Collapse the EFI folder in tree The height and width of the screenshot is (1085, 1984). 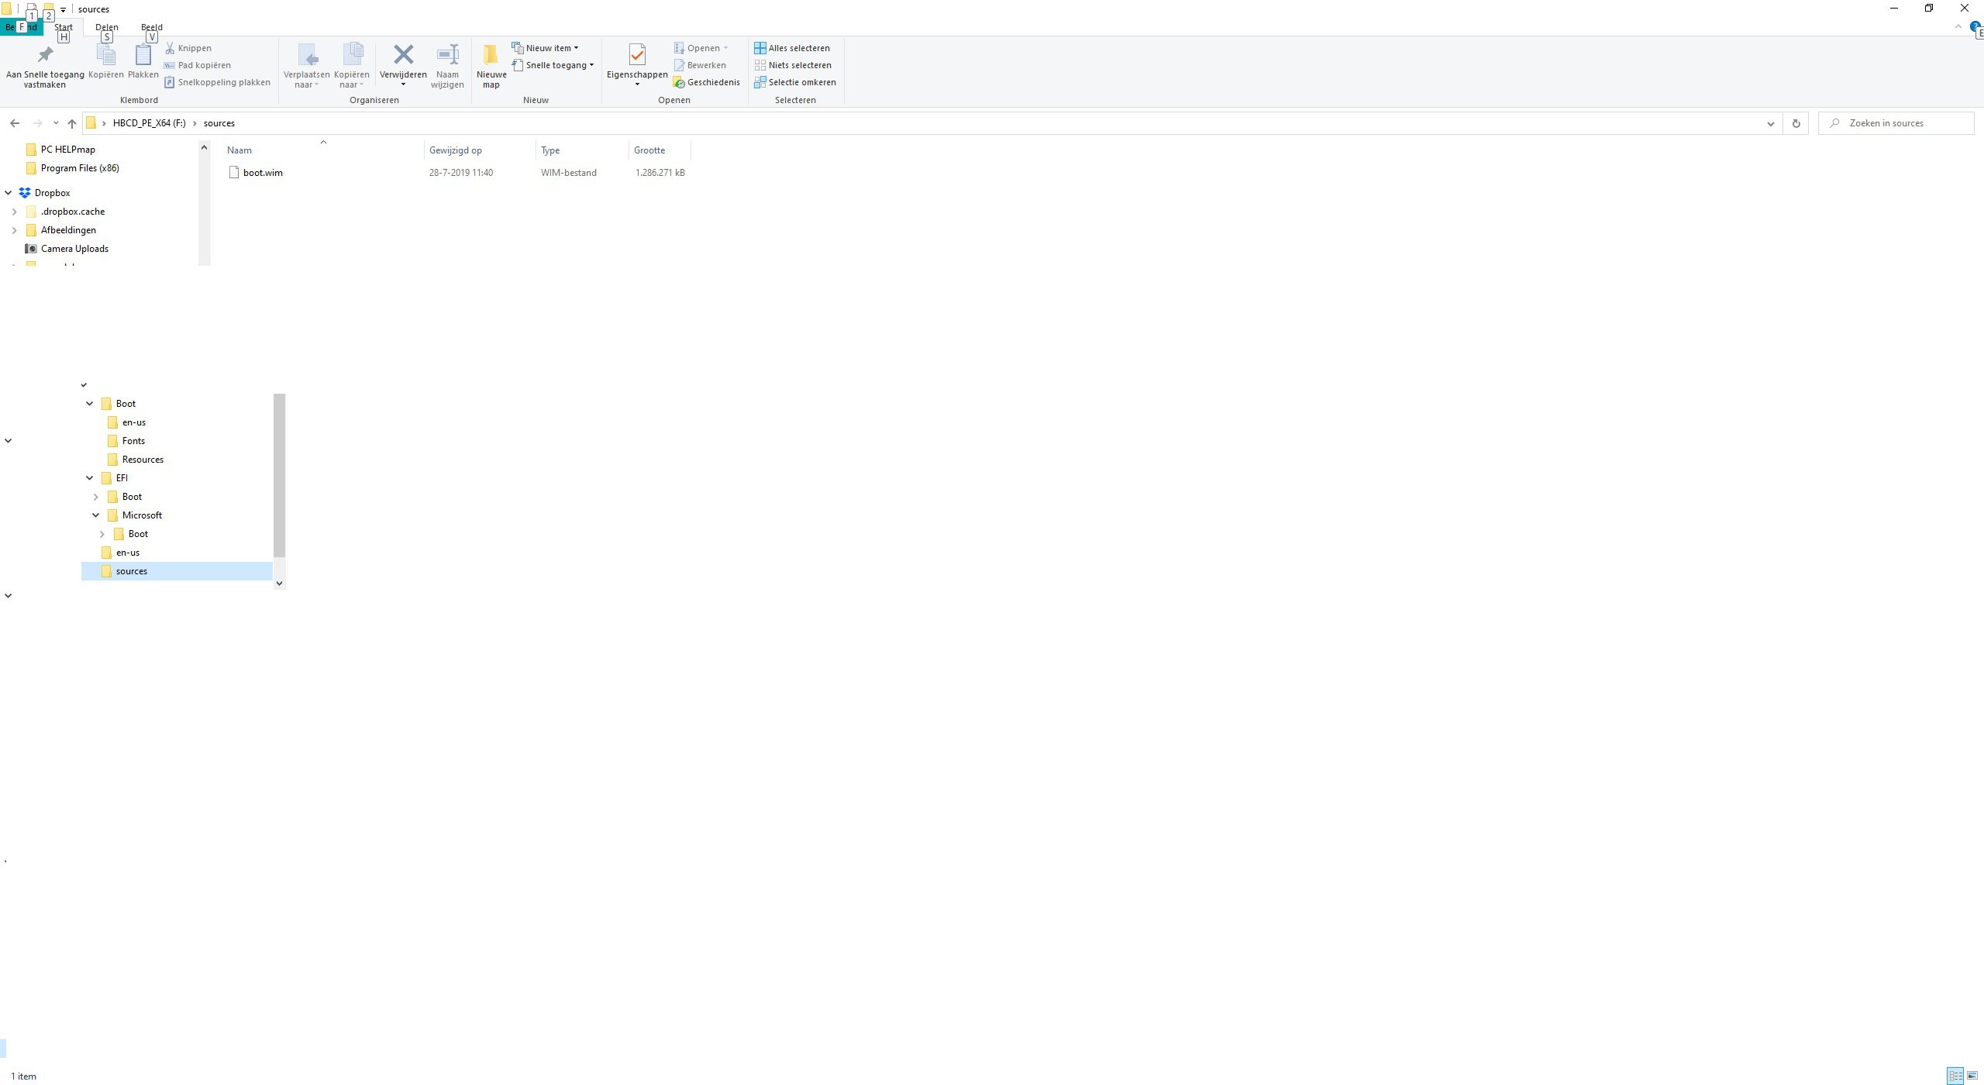[x=90, y=478]
